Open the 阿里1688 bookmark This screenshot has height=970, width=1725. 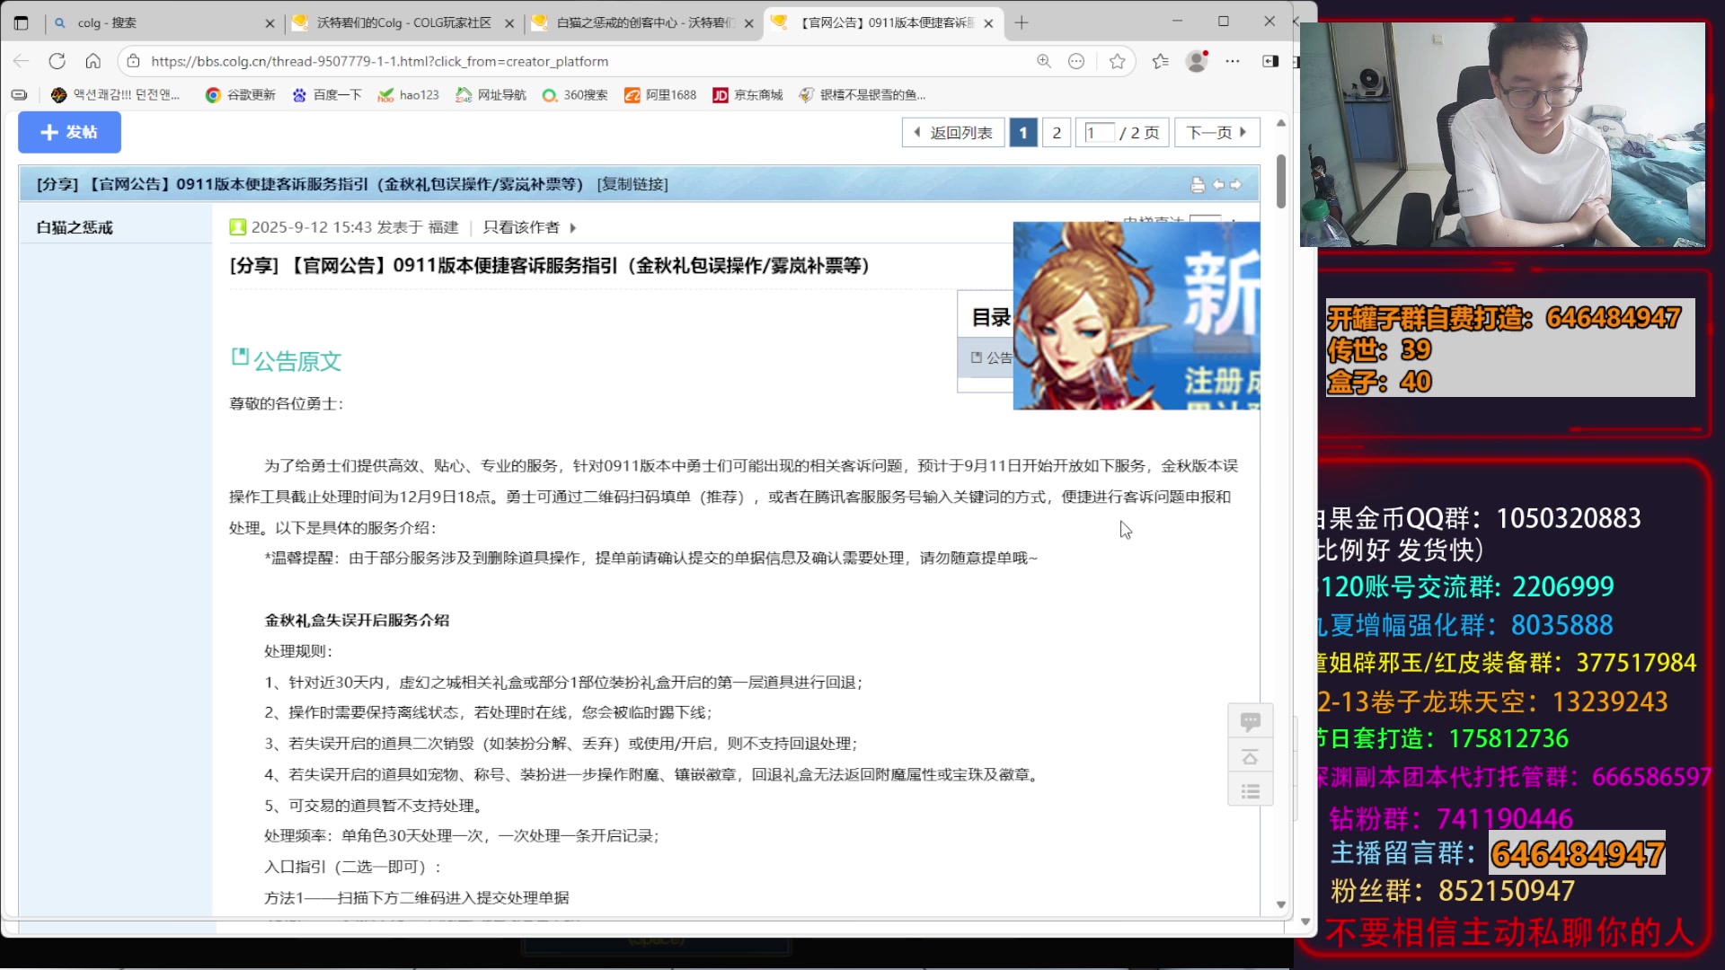tap(660, 94)
